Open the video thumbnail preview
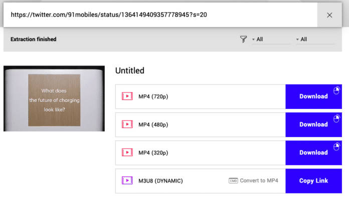 (54, 98)
